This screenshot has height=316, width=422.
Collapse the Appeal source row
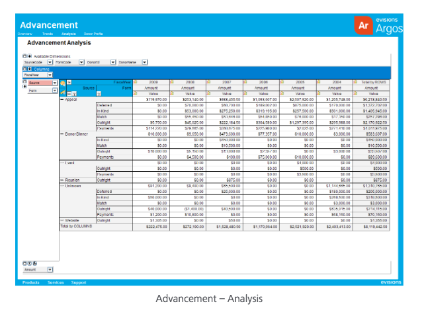click(x=62, y=100)
